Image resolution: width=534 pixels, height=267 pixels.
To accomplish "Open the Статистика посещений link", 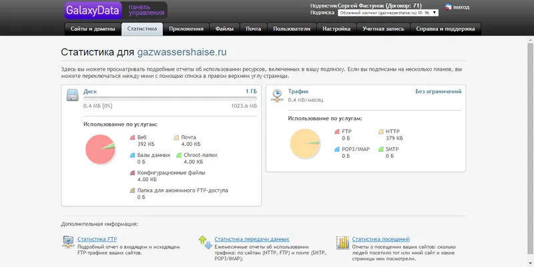I will click(x=380, y=239).
